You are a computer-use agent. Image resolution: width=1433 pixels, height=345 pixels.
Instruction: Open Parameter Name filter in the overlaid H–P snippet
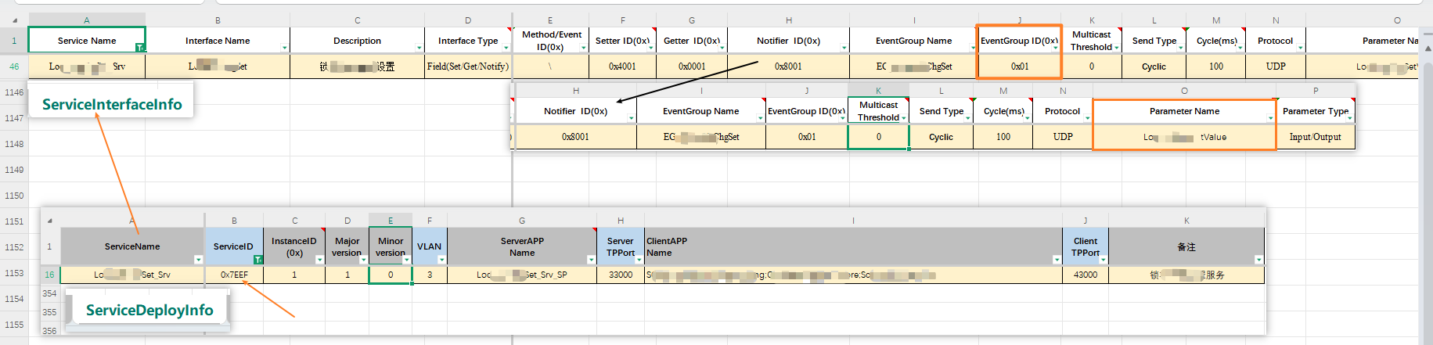[x=1270, y=119]
